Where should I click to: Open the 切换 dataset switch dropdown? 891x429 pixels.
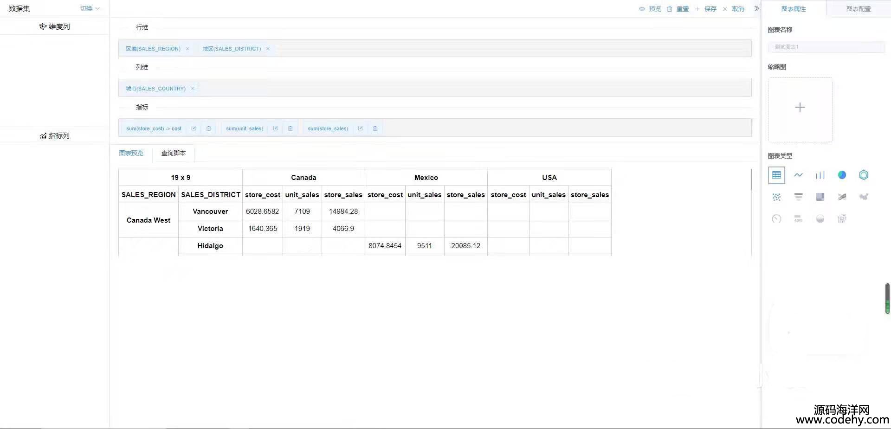coord(90,8)
